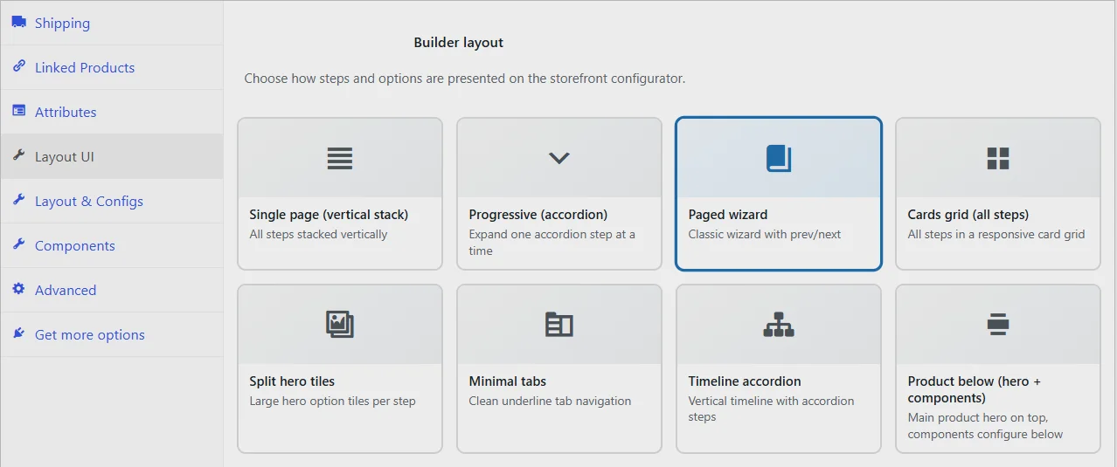Click the sitemap icon for Timeline accordion
Image resolution: width=1117 pixels, height=467 pixels.
click(778, 325)
